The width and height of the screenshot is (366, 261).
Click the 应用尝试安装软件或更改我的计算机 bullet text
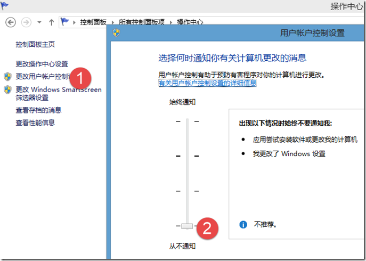[305, 140]
